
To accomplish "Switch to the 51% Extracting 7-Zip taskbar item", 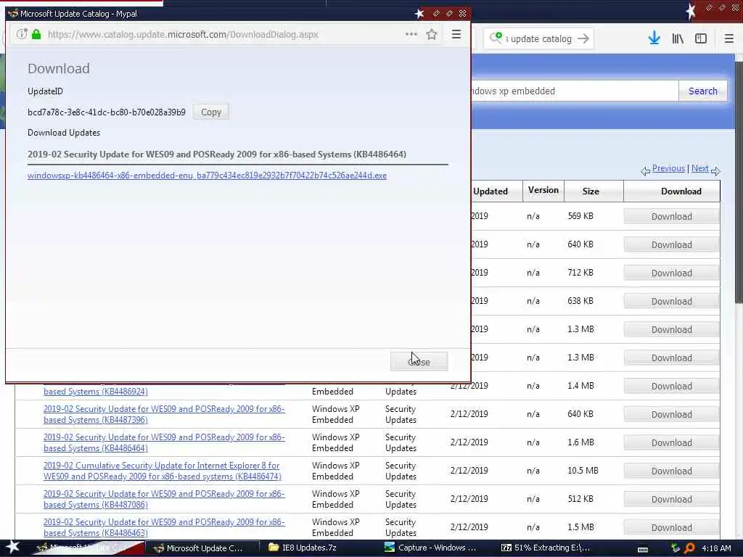I will tap(547, 548).
